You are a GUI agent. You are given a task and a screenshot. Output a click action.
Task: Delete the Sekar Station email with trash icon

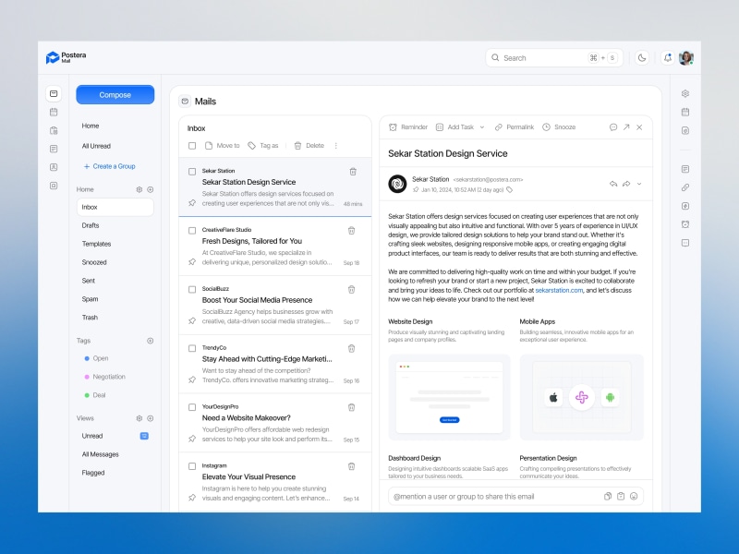pyautogui.click(x=353, y=172)
